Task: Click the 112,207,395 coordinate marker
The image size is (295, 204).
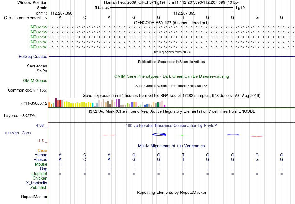Action: [x=184, y=13]
